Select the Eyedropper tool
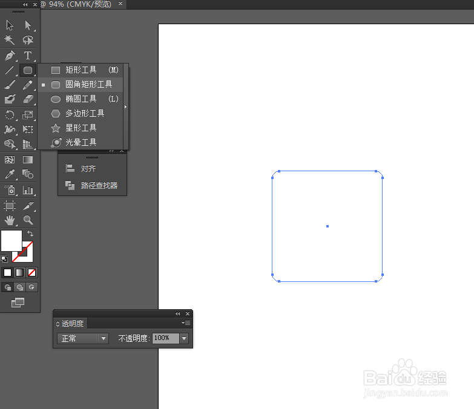This screenshot has width=474, height=409. 10,174
